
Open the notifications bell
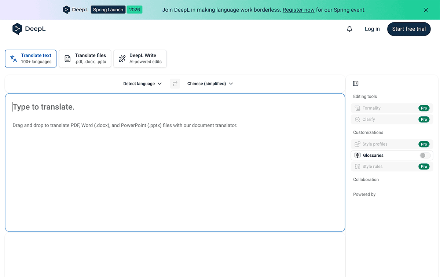coord(349,29)
